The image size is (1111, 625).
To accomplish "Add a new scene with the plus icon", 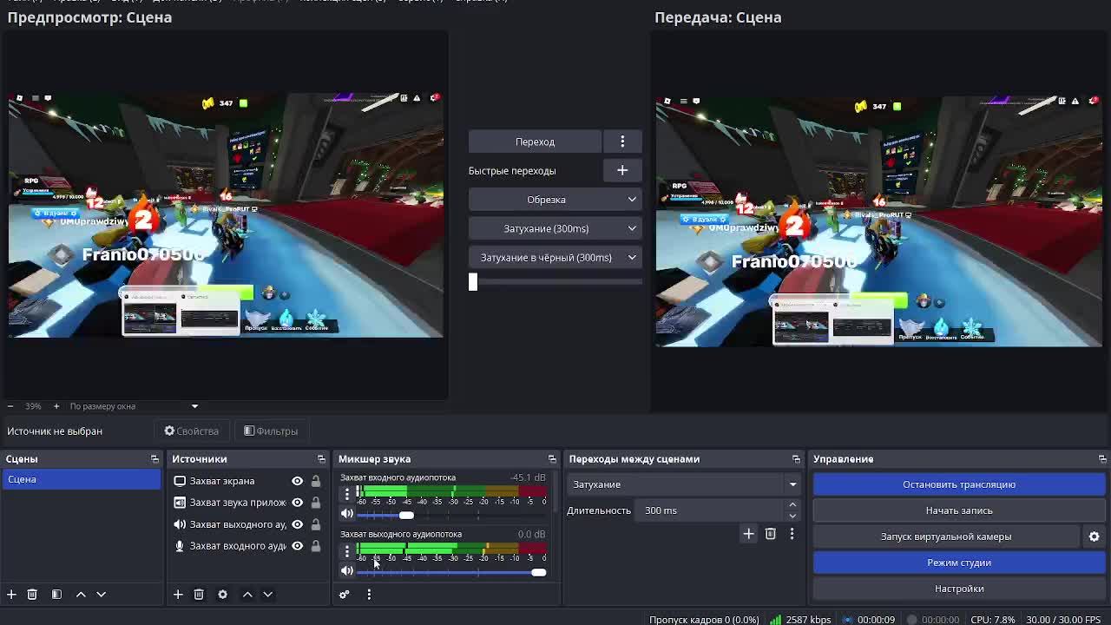I will (11, 595).
